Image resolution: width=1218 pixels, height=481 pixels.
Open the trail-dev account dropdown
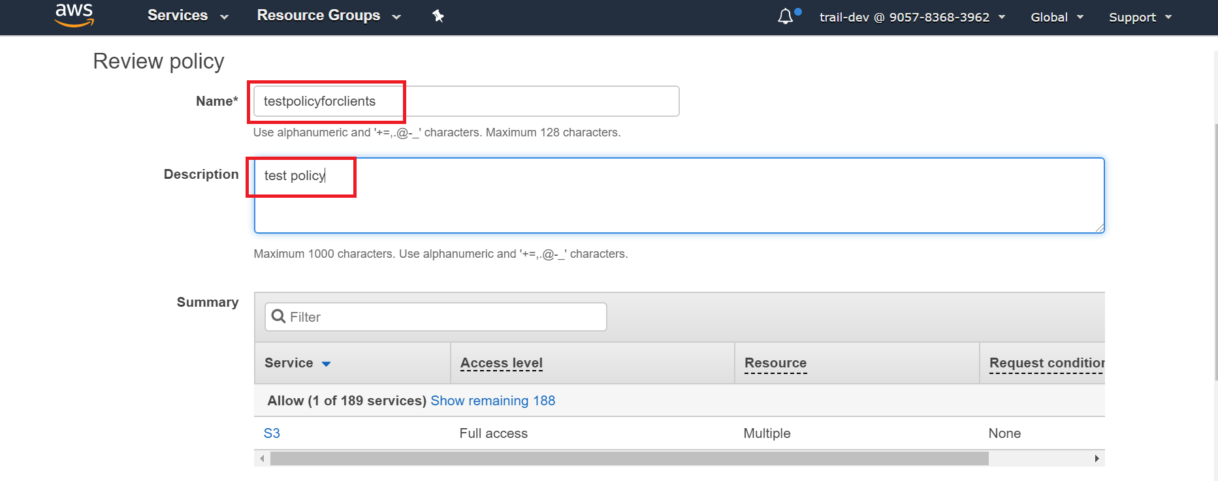(x=912, y=18)
